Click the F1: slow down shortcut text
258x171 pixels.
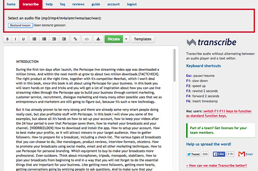(x=197, y=81)
